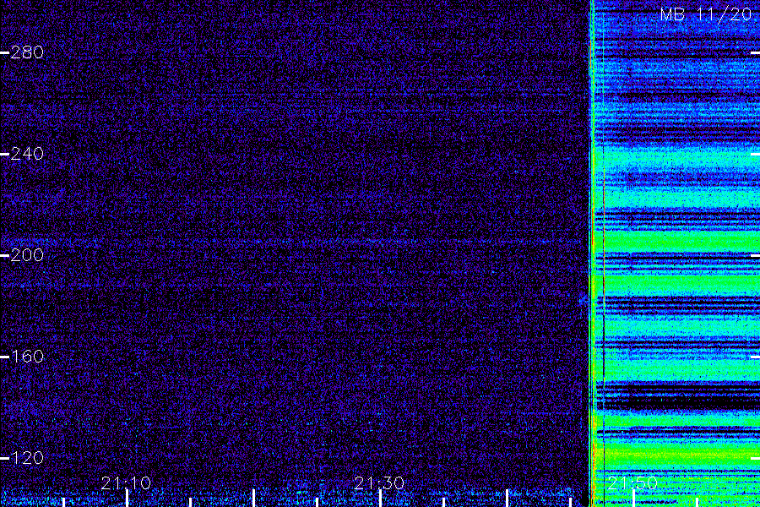Click the MB 11/20 label
The height and width of the screenshot is (507, 760).
coord(706,14)
